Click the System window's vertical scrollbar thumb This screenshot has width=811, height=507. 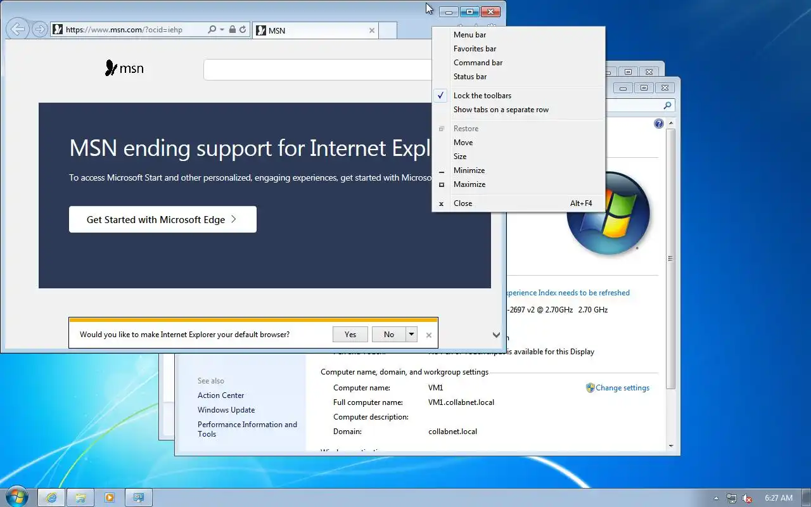[x=670, y=258]
